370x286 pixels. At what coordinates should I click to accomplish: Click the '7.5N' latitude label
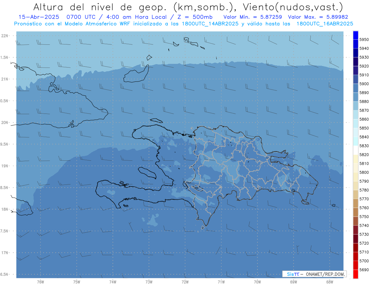click(4, 231)
